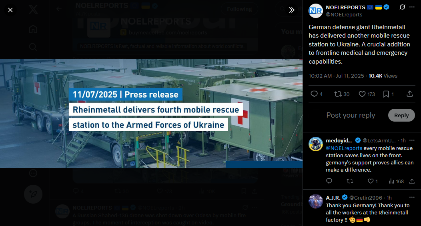The width and height of the screenshot is (421, 226).
Task: Open the More menu on A.J.R.'s reply
Action: 412,197
